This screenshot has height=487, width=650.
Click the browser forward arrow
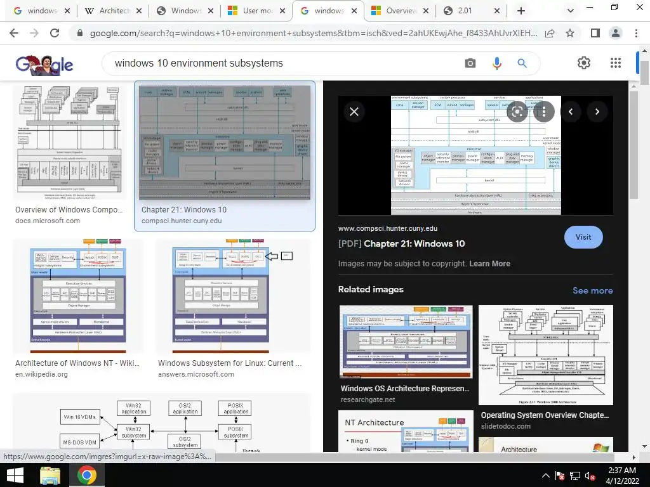(34, 33)
